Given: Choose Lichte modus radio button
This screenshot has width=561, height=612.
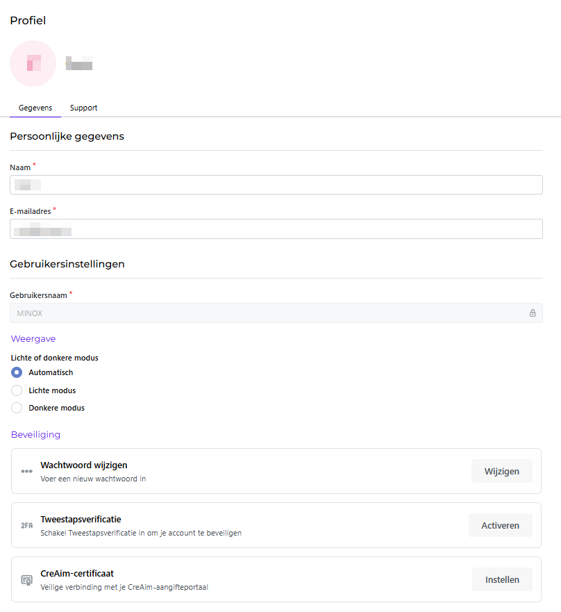Looking at the screenshot, I should 17,390.
